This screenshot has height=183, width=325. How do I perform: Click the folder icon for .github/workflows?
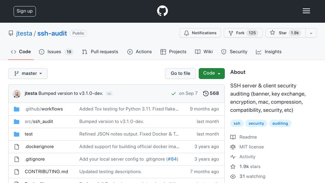pyautogui.click(x=17, y=109)
